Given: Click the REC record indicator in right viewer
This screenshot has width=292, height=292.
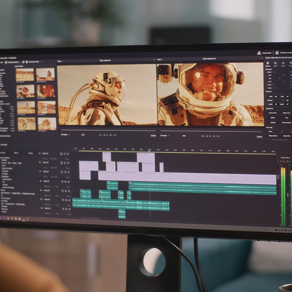Looking at the screenshot, I should pyautogui.click(x=184, y=136).
